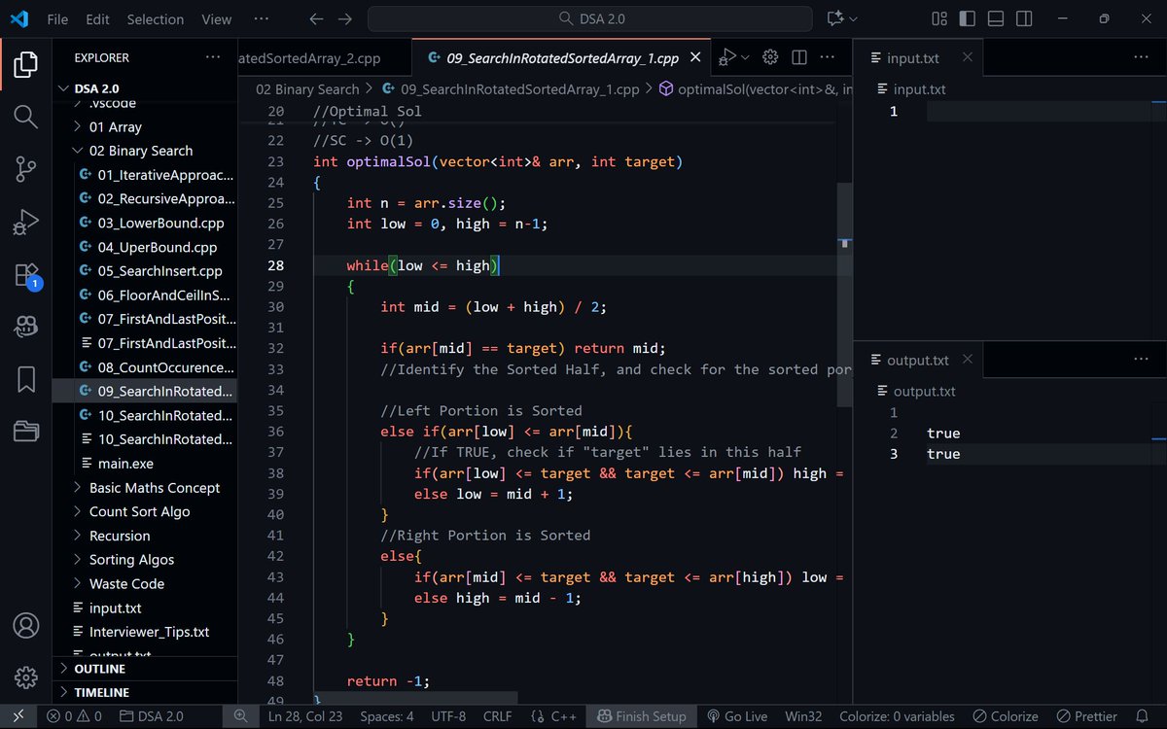Open the Edit menu
The height and width of the screenshot is (729, 1167).
click(97, 18)
